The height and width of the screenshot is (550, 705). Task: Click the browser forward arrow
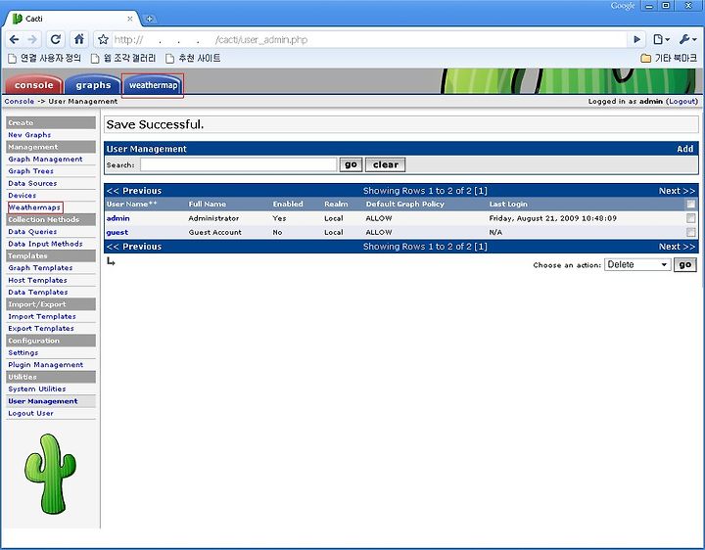[x=32, y=39]
